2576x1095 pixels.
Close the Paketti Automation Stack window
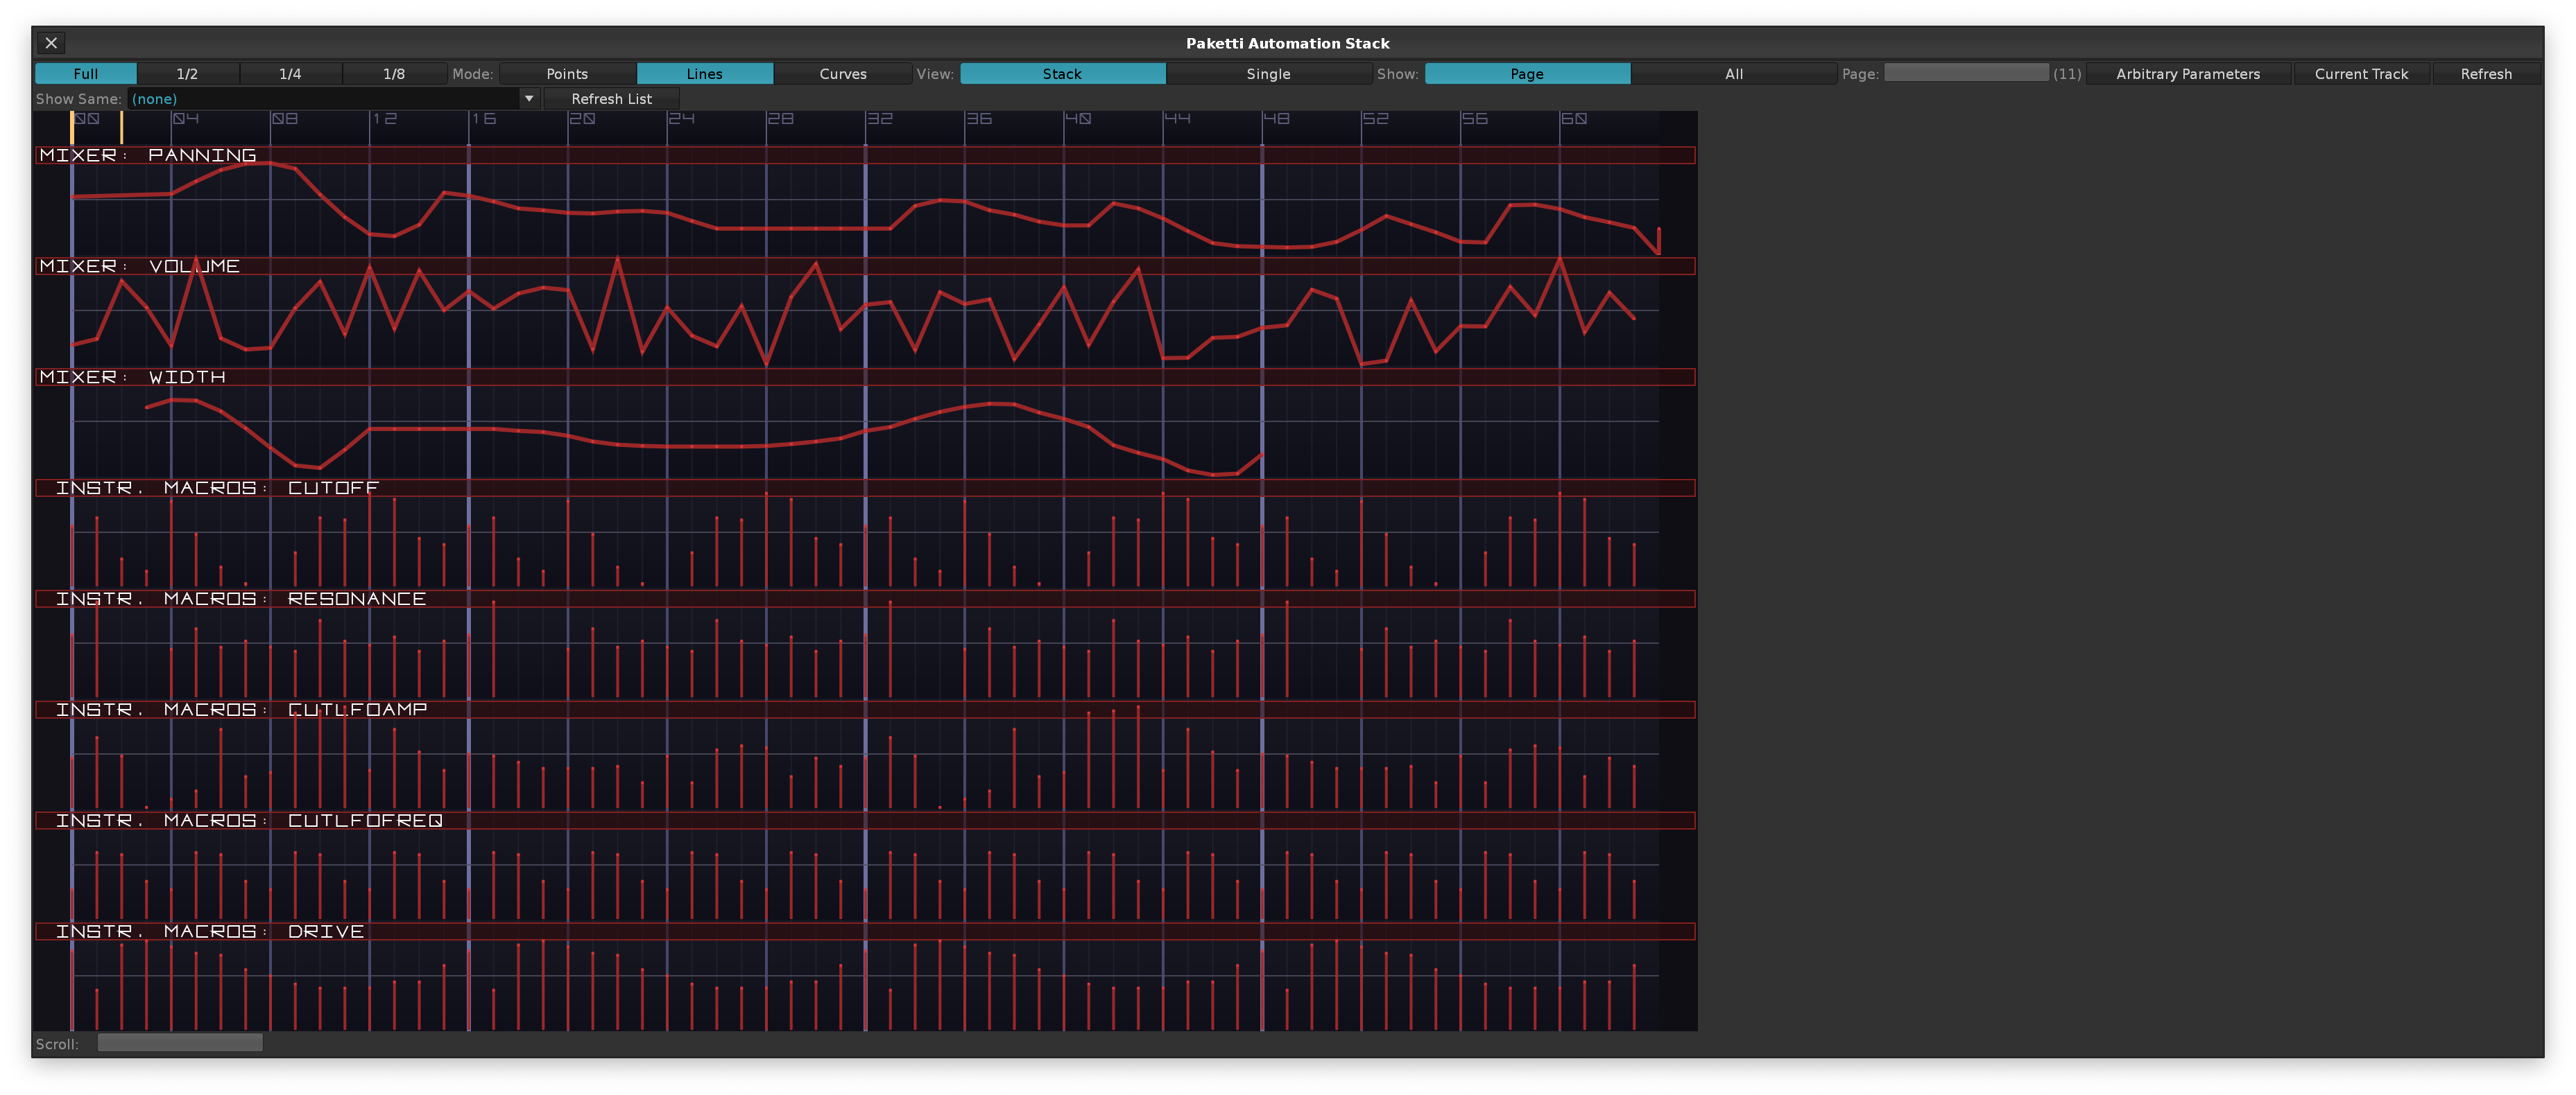pos(51,43)
